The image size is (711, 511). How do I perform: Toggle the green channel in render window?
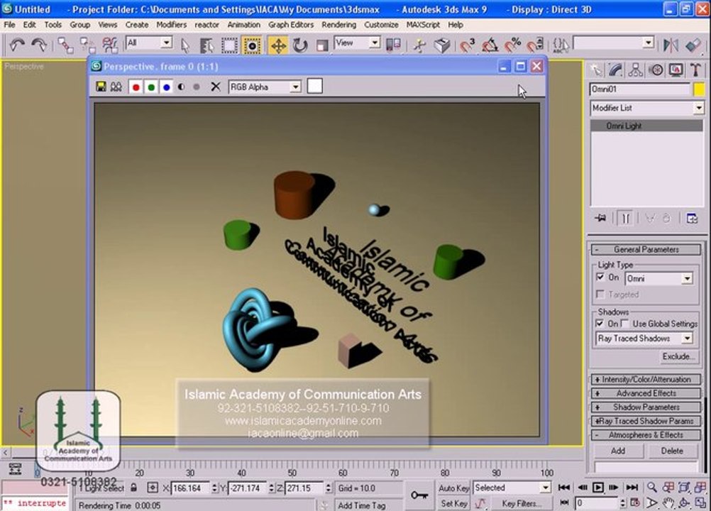151,87
